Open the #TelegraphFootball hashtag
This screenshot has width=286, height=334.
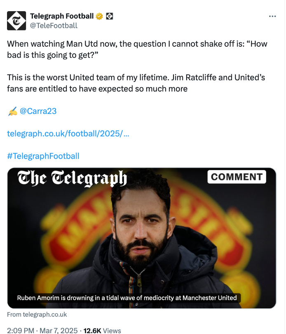(43, 156)
